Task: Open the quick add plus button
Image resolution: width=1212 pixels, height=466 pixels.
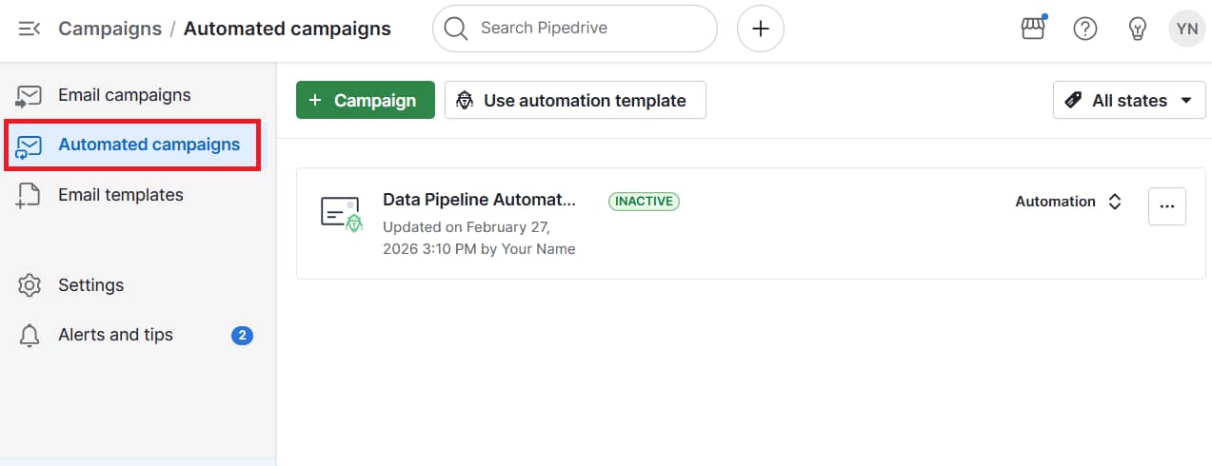Action: (x=760, y=29)
